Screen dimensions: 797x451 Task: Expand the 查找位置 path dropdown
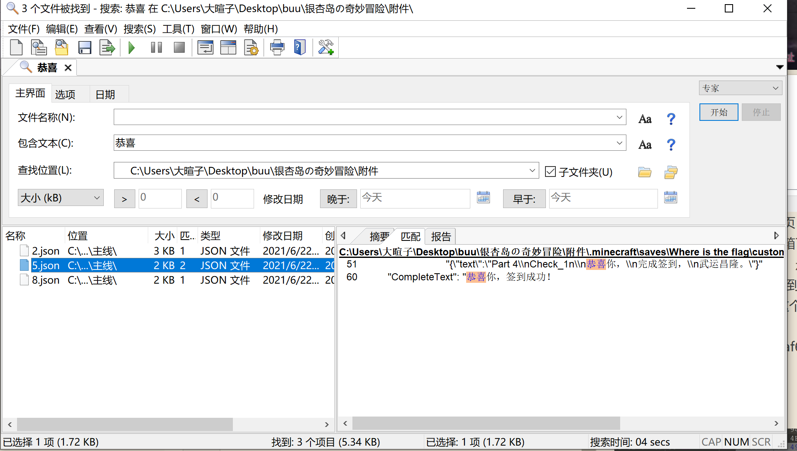click(x=532, y=171)
